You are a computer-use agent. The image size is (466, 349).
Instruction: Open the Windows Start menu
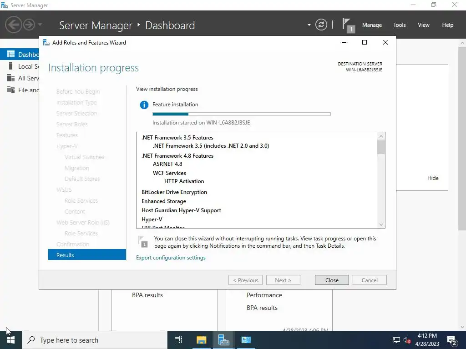pos(11,340)
